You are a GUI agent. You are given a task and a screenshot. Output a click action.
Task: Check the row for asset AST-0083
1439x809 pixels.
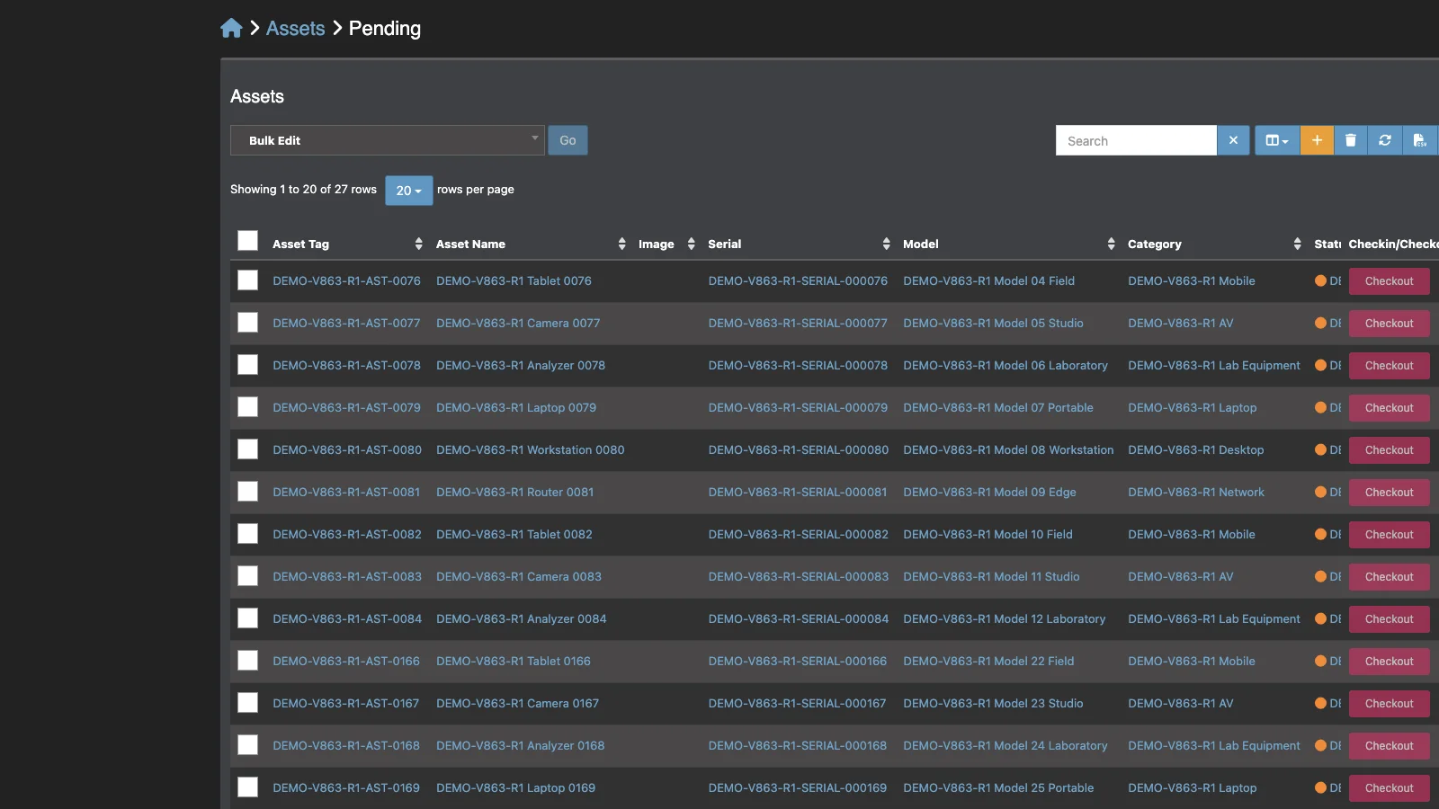[247, 576]
